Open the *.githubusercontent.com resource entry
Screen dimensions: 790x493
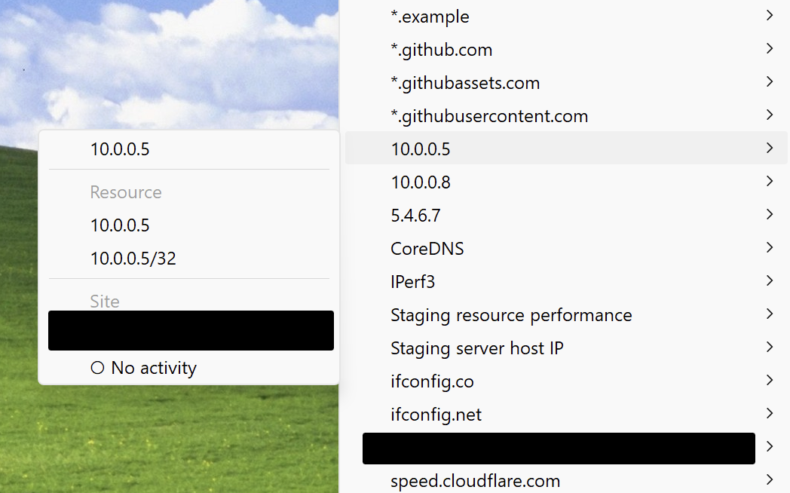489,116
